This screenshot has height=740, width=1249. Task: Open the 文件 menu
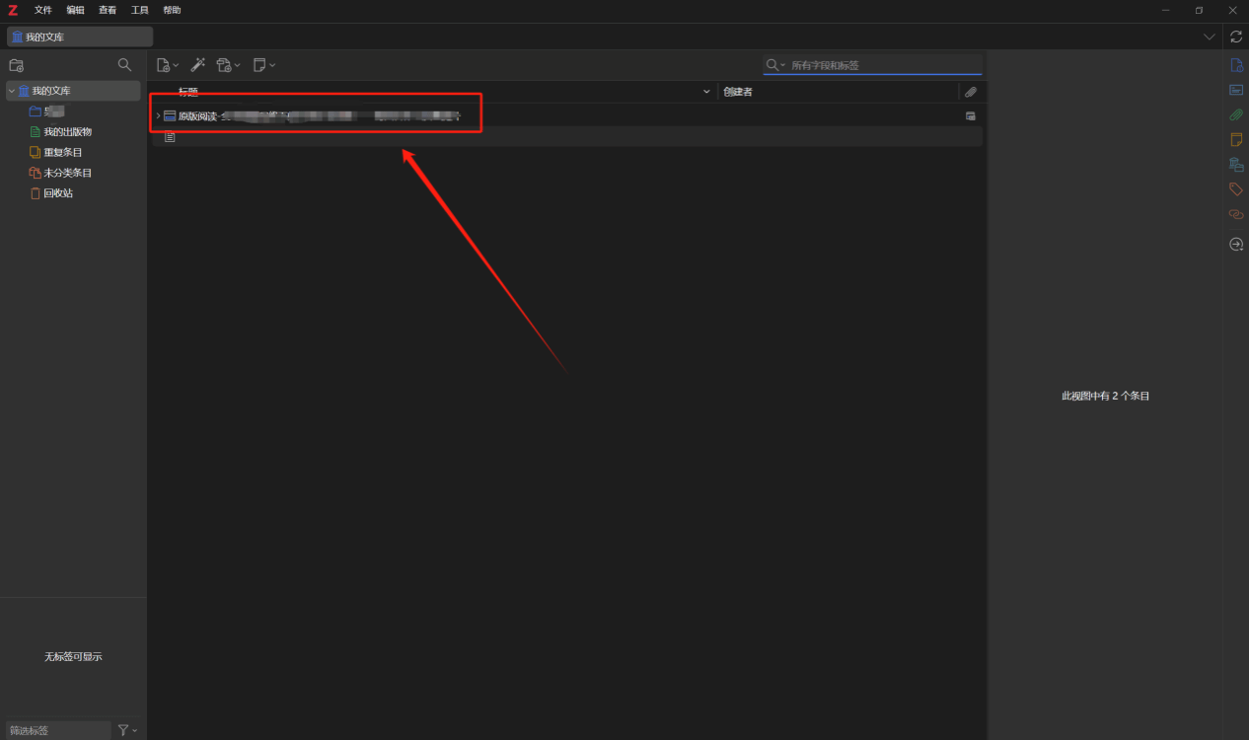pyautogui.click(x=43, y=10)
